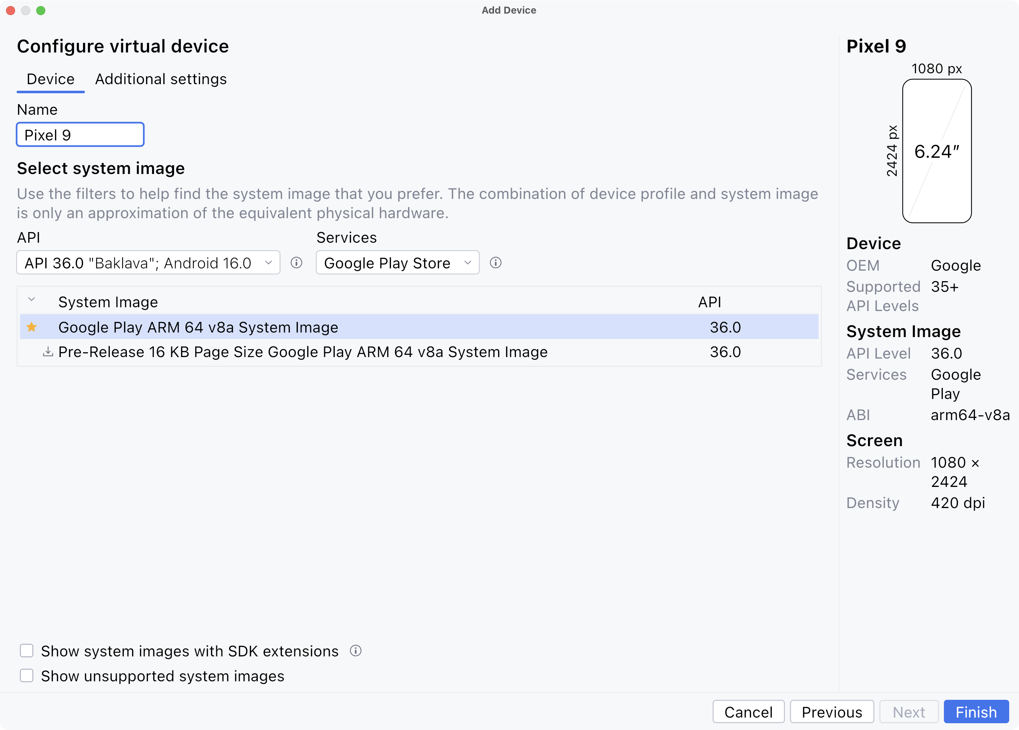
Task: Click the download icon for Pre-Release image
Action: click(x=48, y=352)
